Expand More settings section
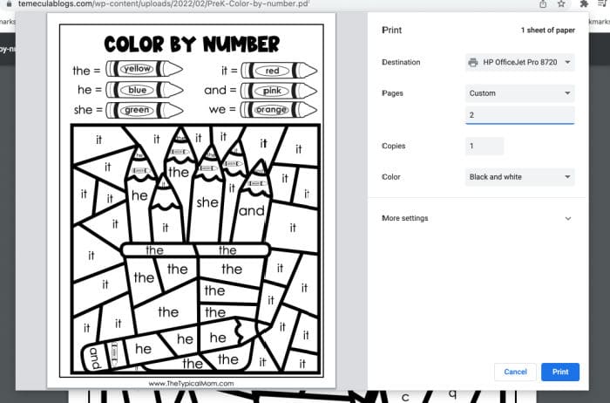Viewport: 610px width, 403px height. point(477,218)
